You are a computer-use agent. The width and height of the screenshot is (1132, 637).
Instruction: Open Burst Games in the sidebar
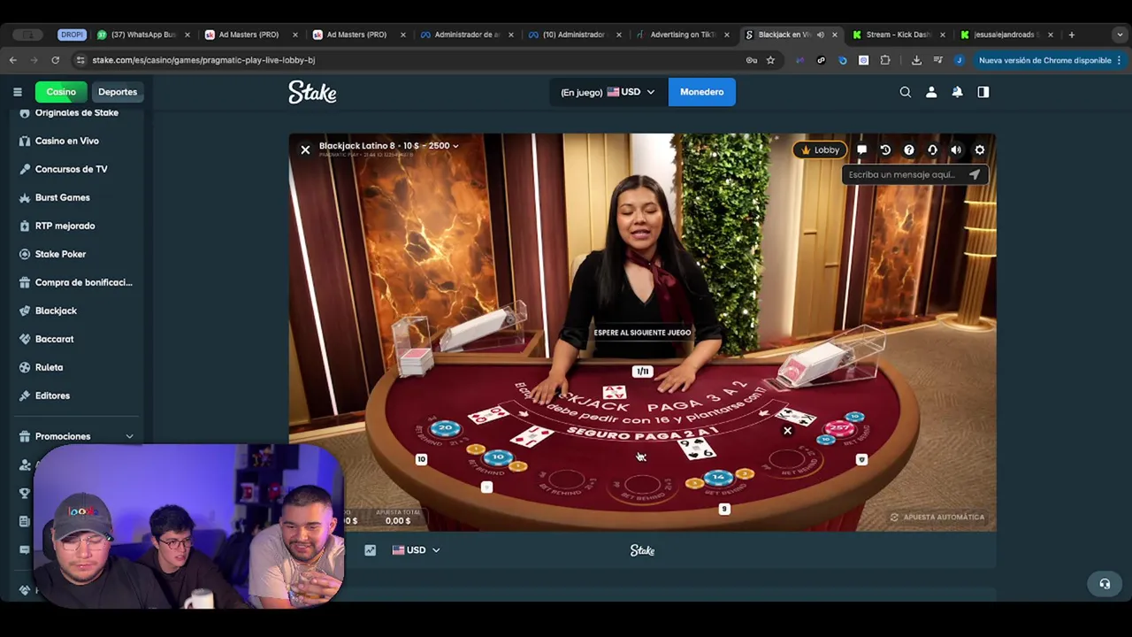[x=63, y=197]
